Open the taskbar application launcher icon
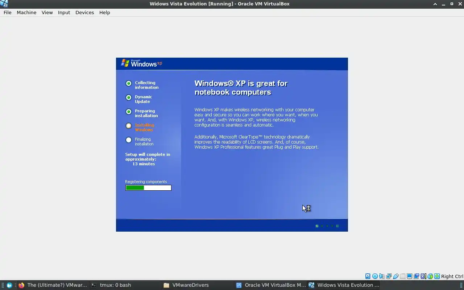This screenshot has width=464, height=290. click(x=9, y=285)
